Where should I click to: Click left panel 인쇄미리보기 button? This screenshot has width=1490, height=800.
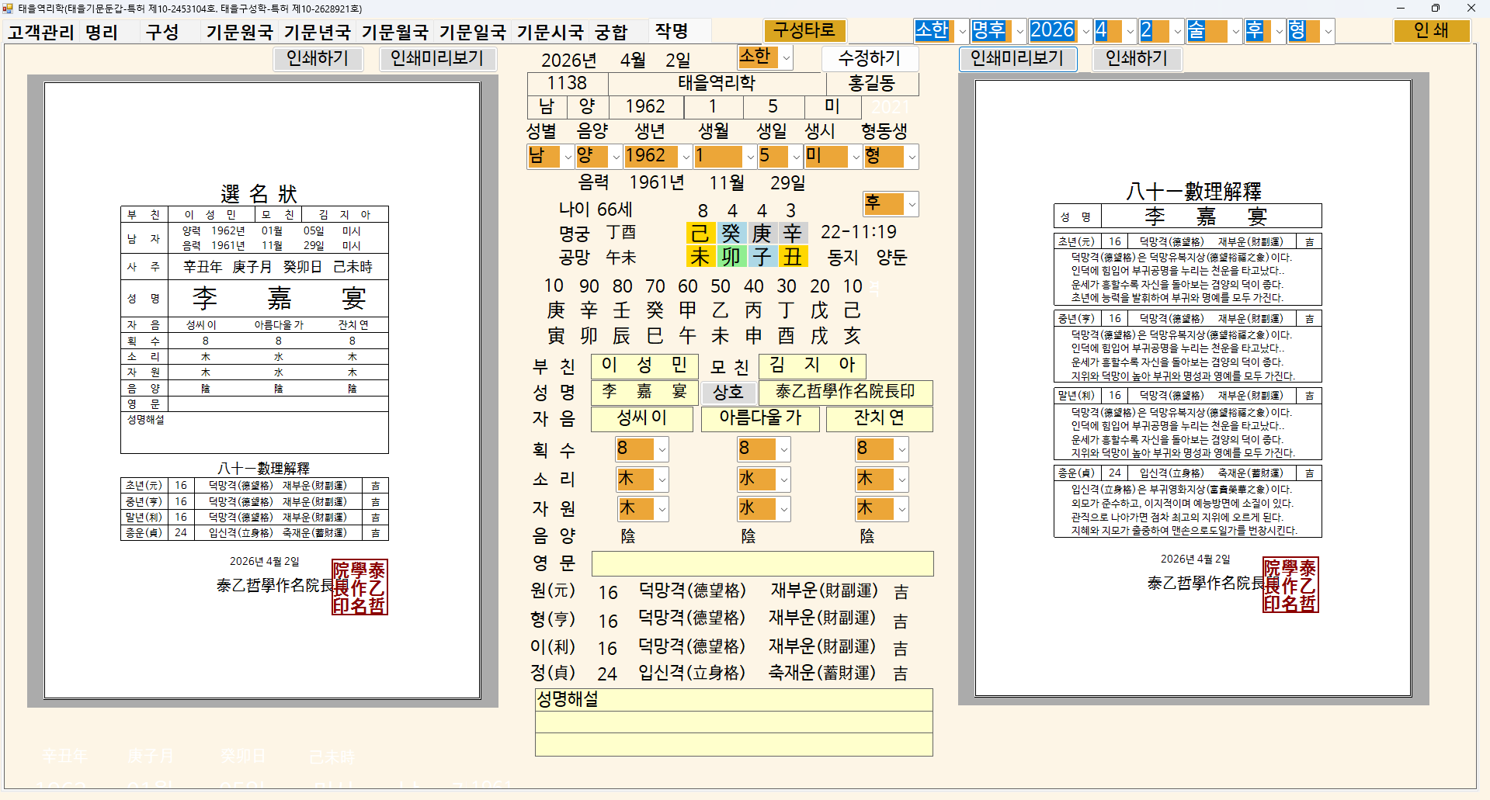tap(437, 58)
